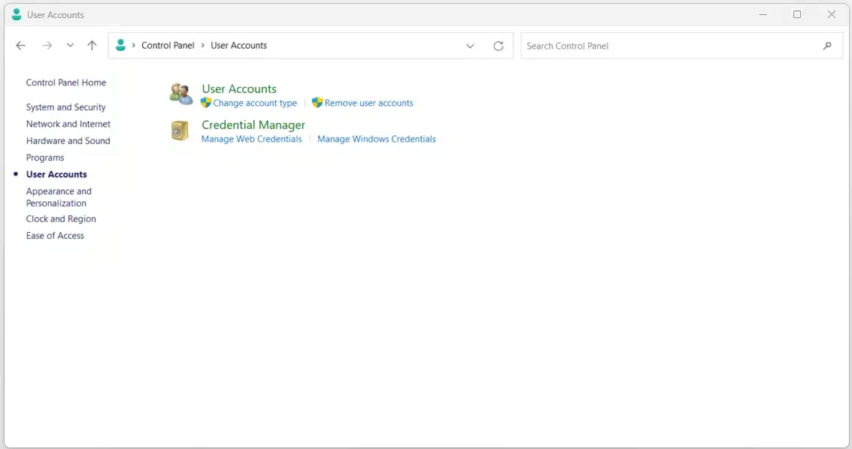Click the Control Panel icon in address bar
Viewport: 852px width, 449px height.
[120, 45]
